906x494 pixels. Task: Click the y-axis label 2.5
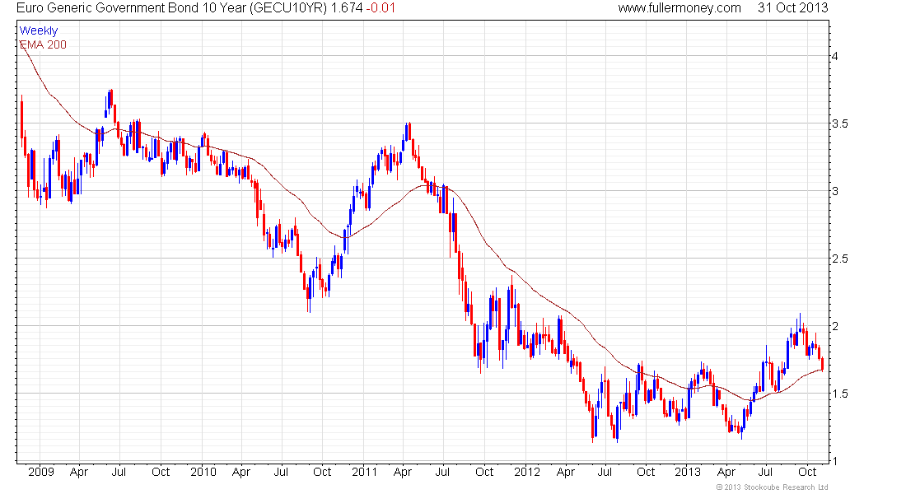point(839,259)
